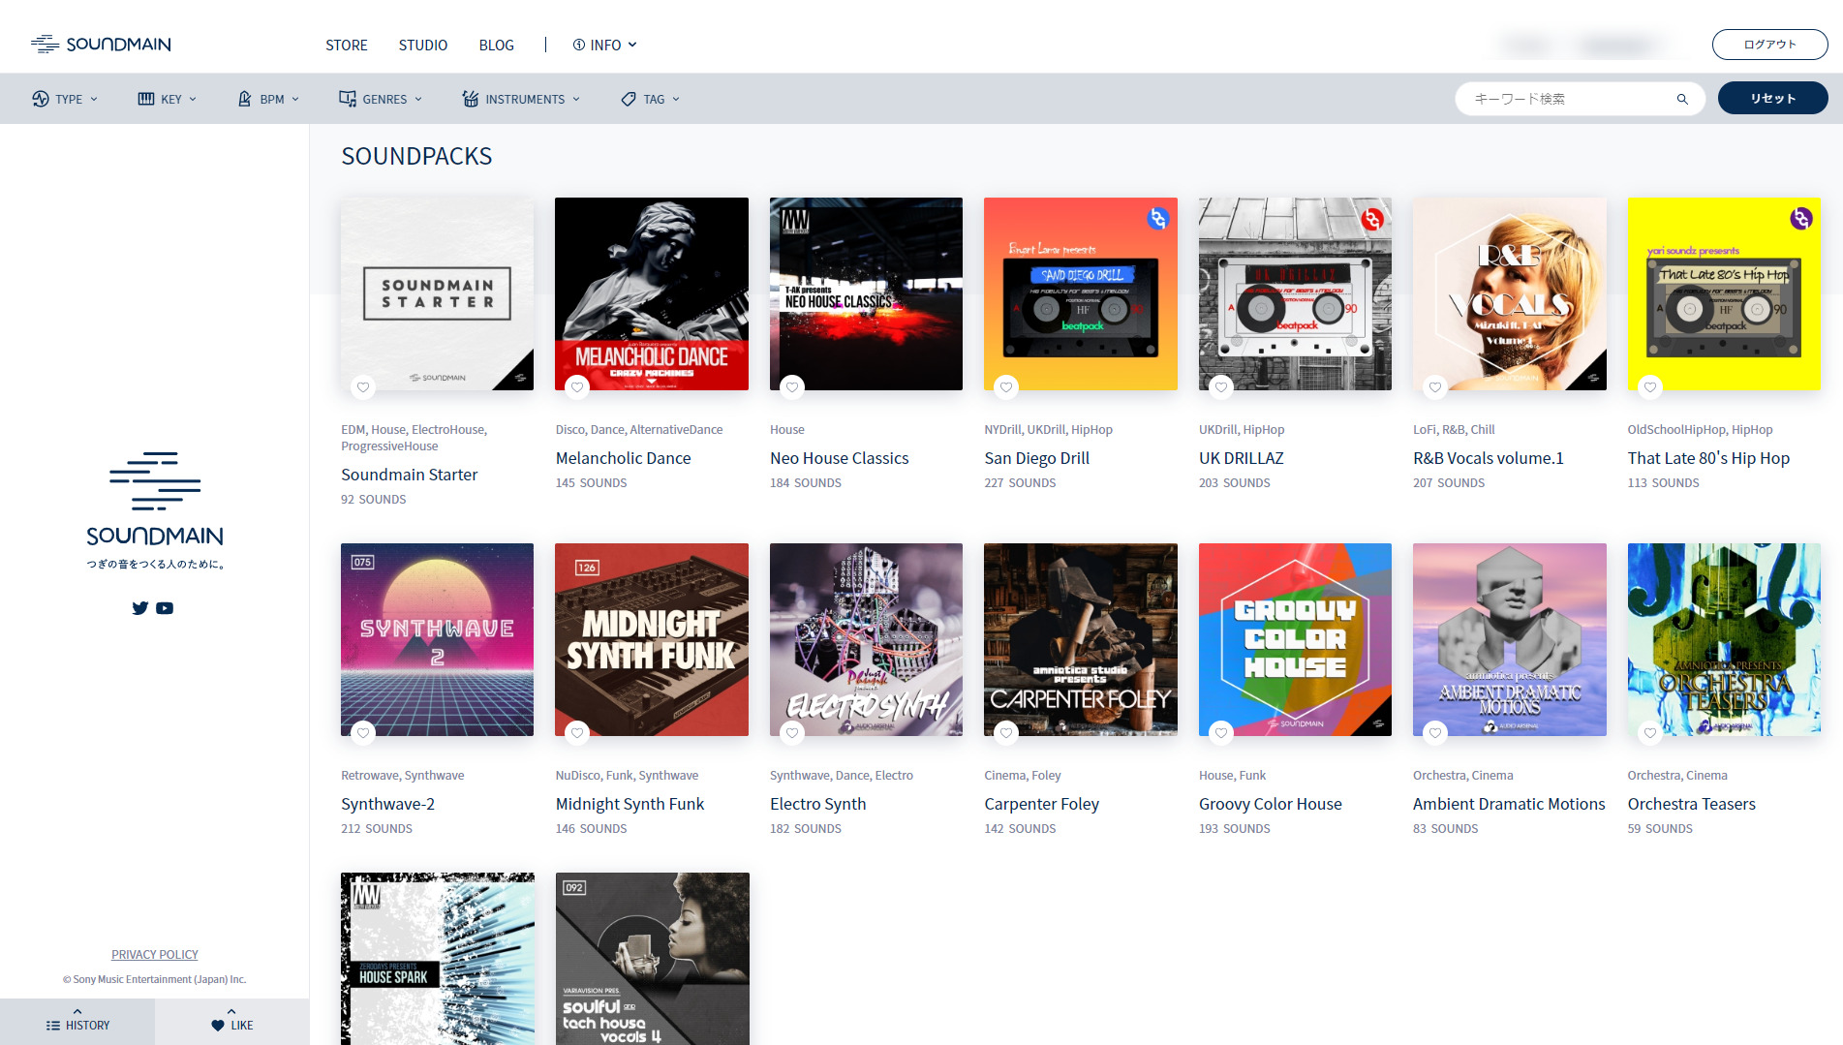
Task: Expand the LIKE panel at bottom left
Action: 232,1022
